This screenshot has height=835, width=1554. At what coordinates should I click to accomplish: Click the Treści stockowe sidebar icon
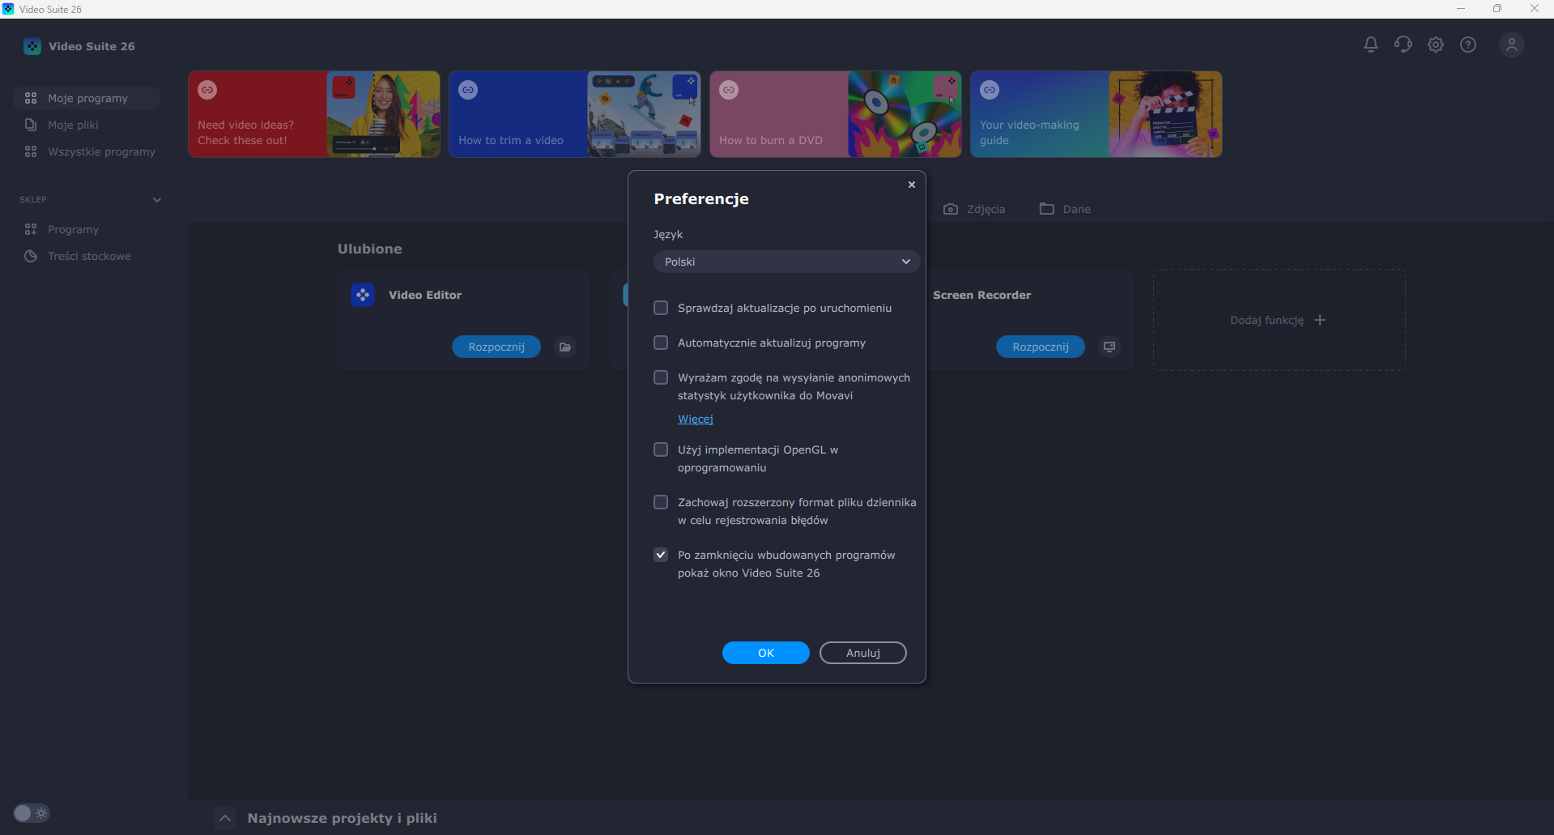click(31, 256)
